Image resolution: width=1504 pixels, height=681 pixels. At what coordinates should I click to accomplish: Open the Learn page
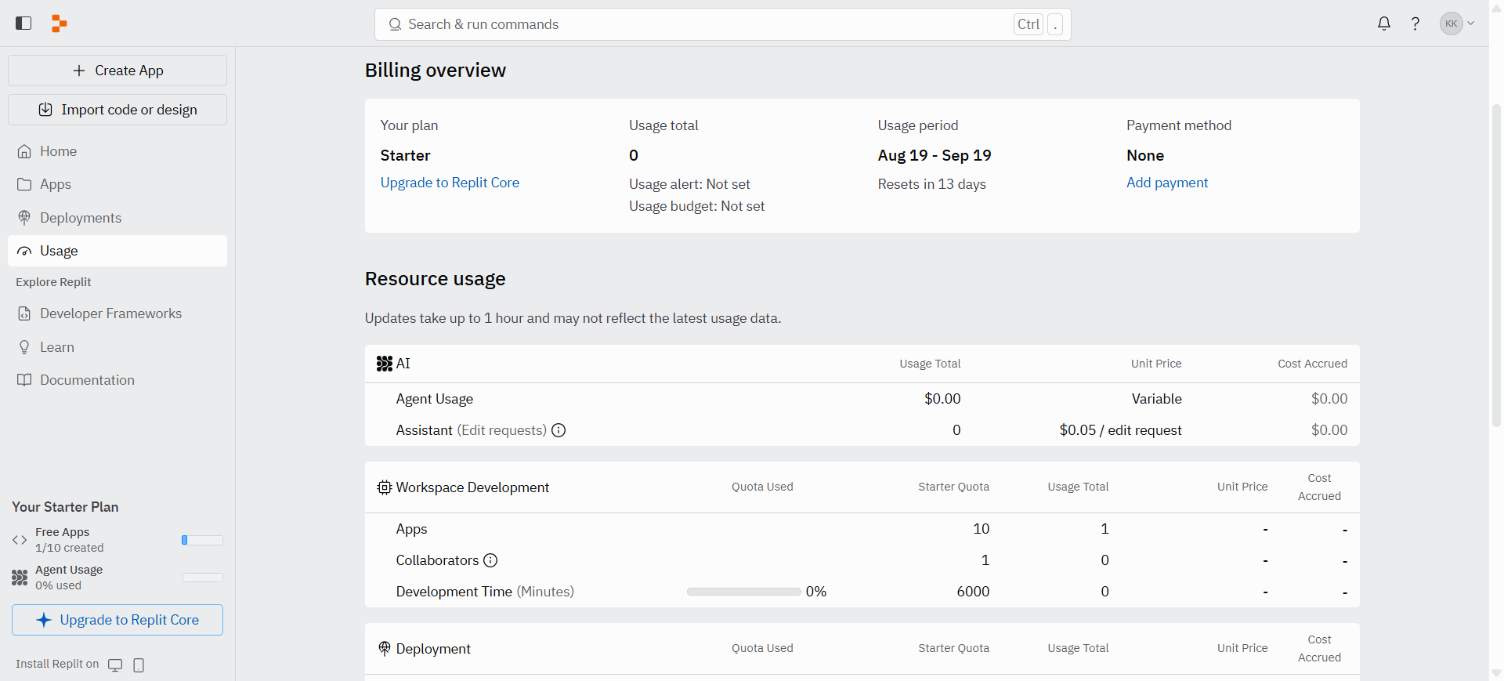pyautogui.click(x=117, y=347)
